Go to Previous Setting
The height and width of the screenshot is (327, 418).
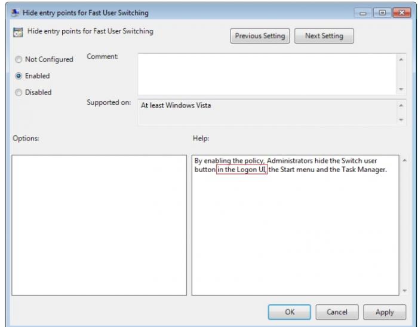(x=260, y=36)
